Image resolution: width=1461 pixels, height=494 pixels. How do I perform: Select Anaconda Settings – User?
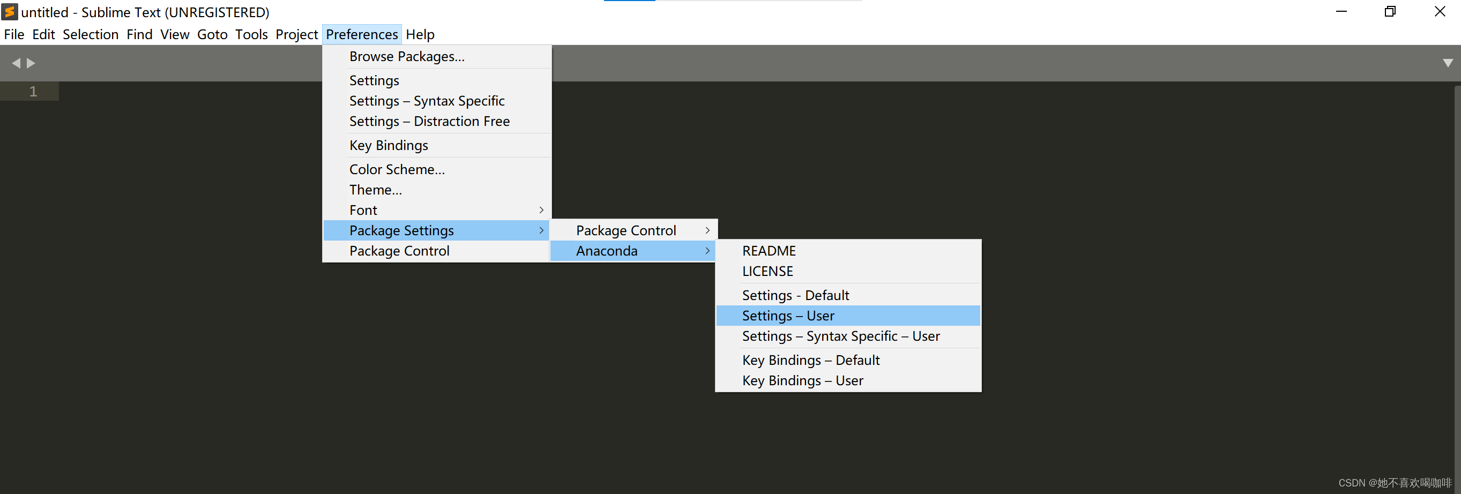[x=848, y=316]
